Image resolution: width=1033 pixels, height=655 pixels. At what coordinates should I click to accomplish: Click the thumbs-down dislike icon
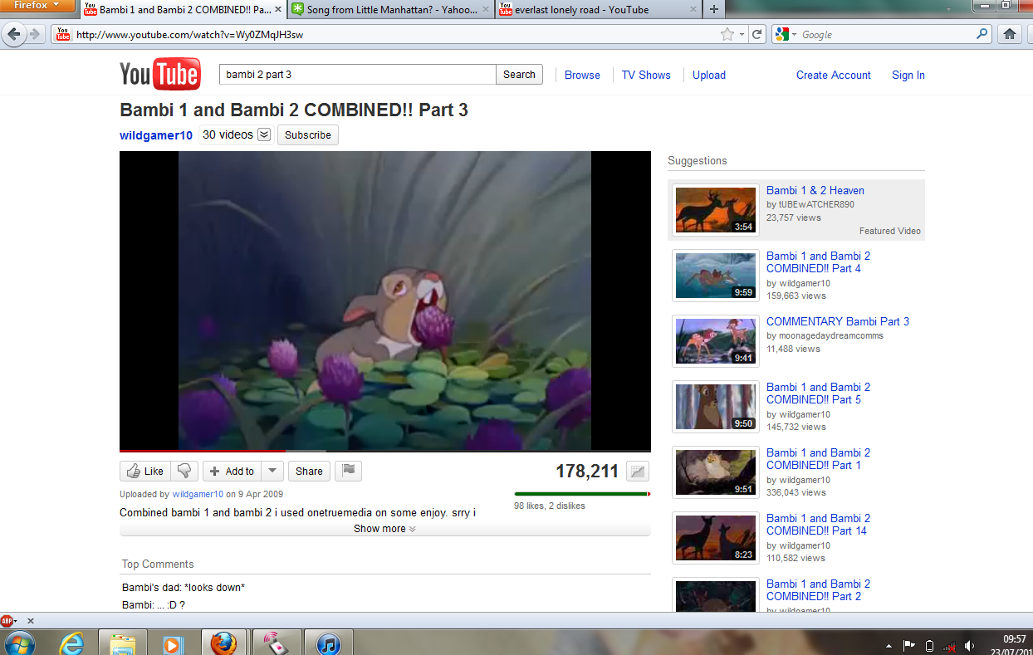[x=184, y=471]
